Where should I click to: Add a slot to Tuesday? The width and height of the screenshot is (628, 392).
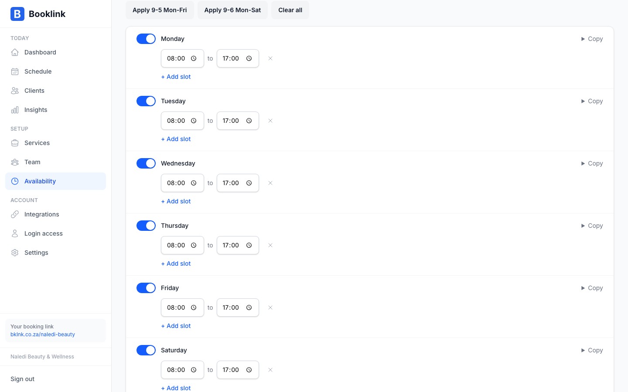point(176,139)
